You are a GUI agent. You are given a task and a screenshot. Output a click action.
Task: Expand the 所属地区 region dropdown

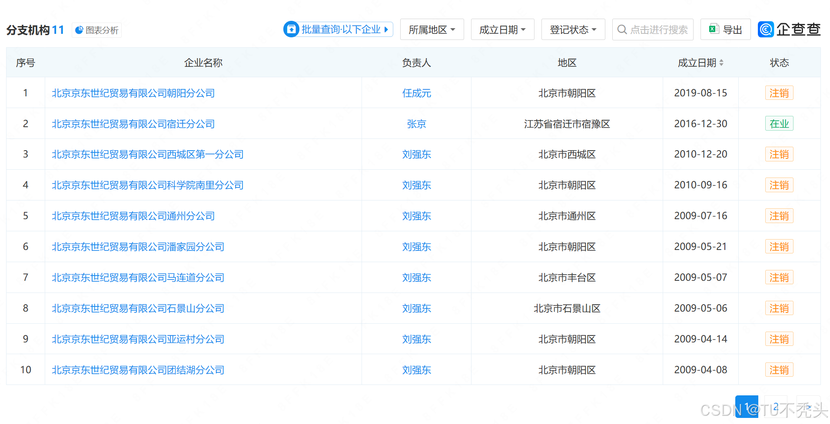pyautogui.click(x=432, y=30)
